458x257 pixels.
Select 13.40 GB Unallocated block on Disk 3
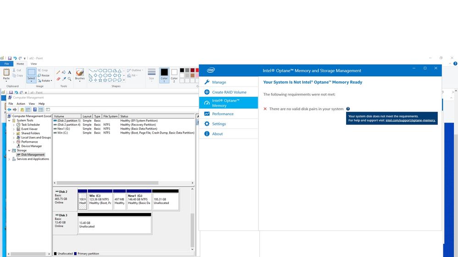pos(115,224)
